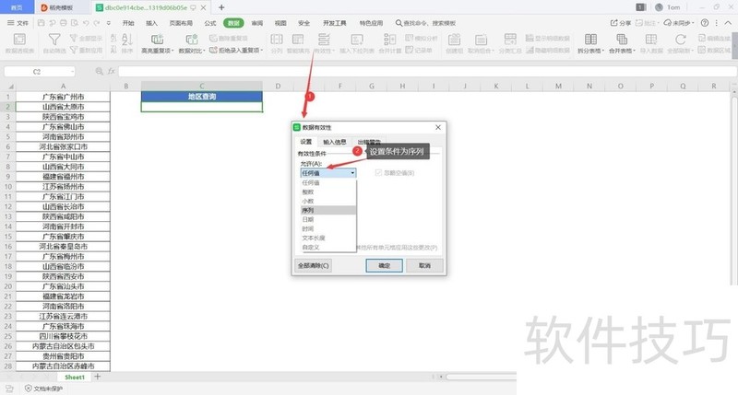The height and width of the screenshot is (395, 738).
Task: Click the print icon in quick toolbar
Action: 63,22
